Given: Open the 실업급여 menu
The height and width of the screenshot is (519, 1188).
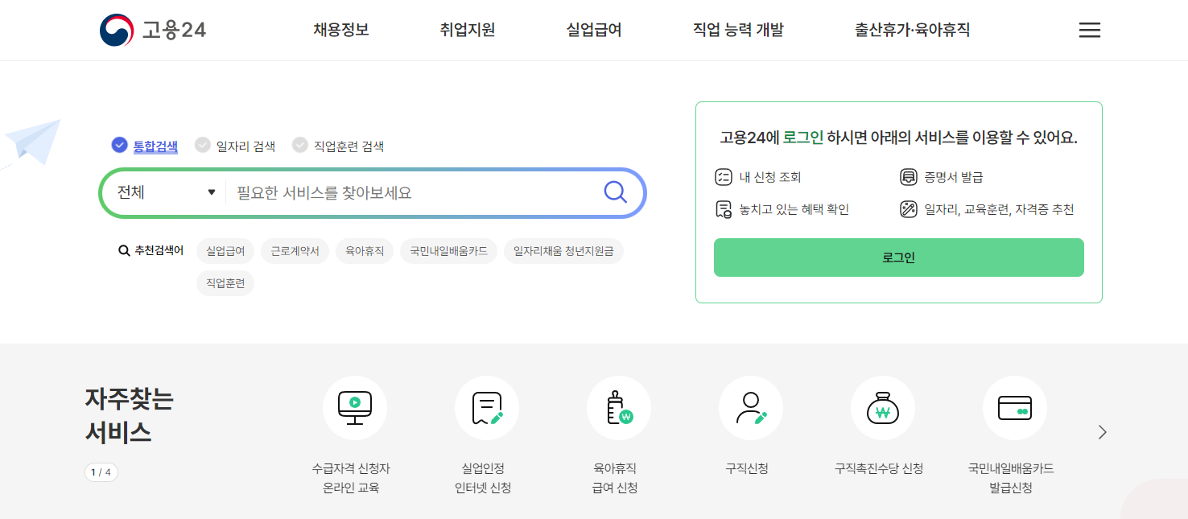Looking at the screenshot, I should point(592,30).
